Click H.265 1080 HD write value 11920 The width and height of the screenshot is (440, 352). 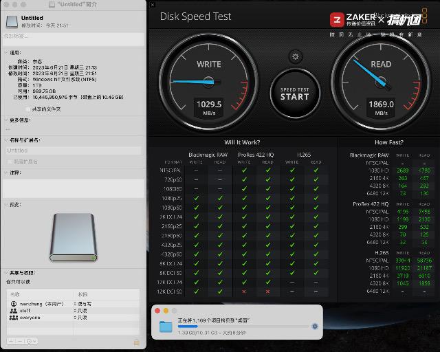click(403, 268)
